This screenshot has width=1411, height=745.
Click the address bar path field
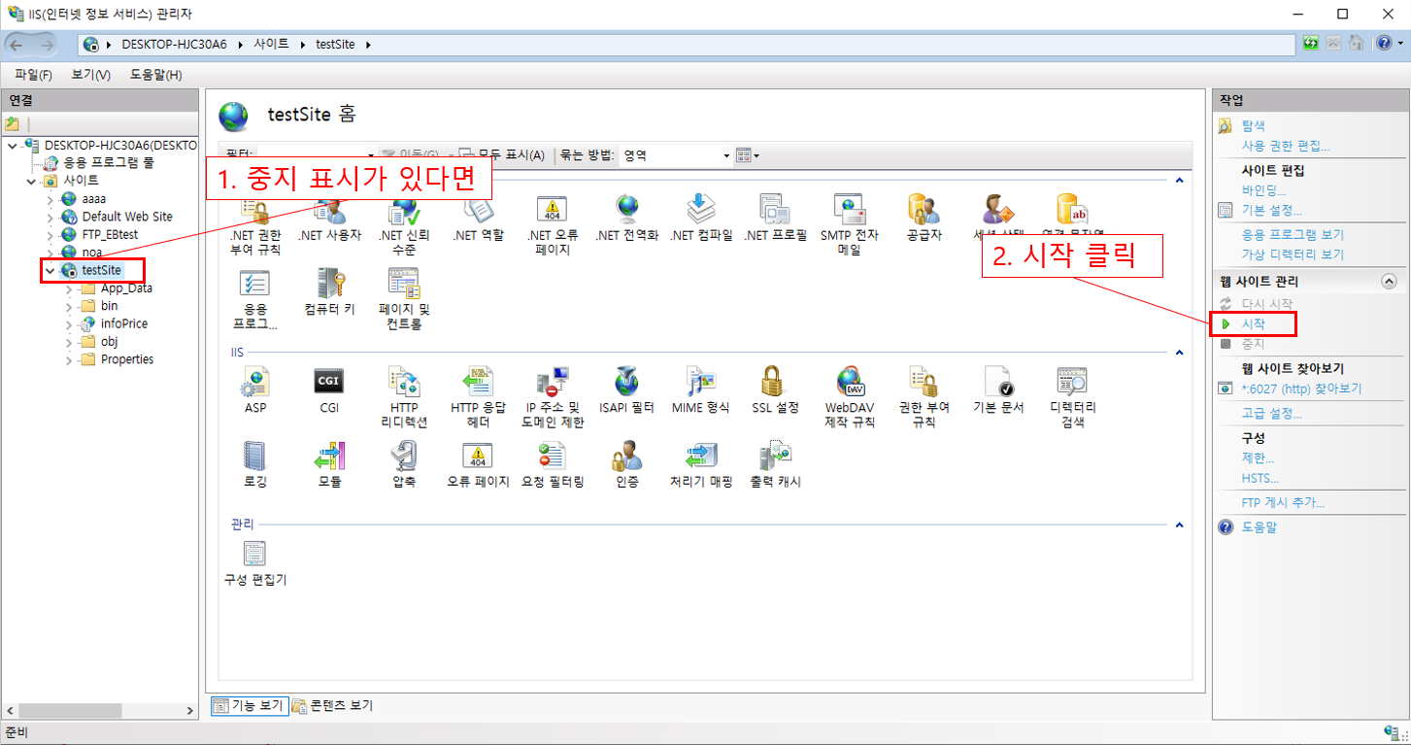pyautogui.click(x=687, y=44)
